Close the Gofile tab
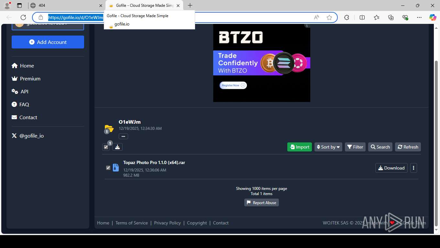440x248 pixels. click(x=178, y=5)
